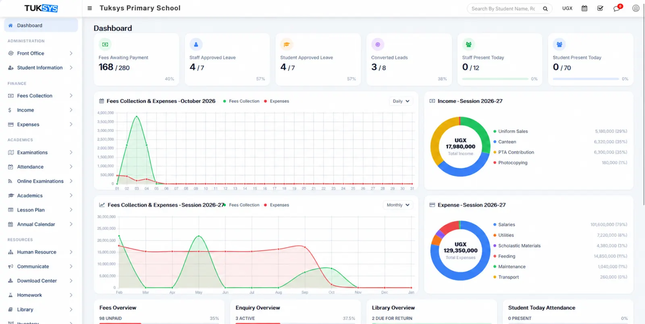Click the Staff Approved Leave card icon
The width and height of the screenshot is (645, 324).
(x=196, y=44)
